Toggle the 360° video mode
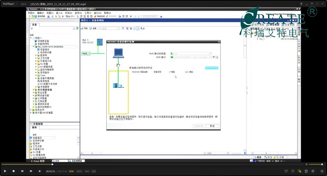 tap(286, 171)
